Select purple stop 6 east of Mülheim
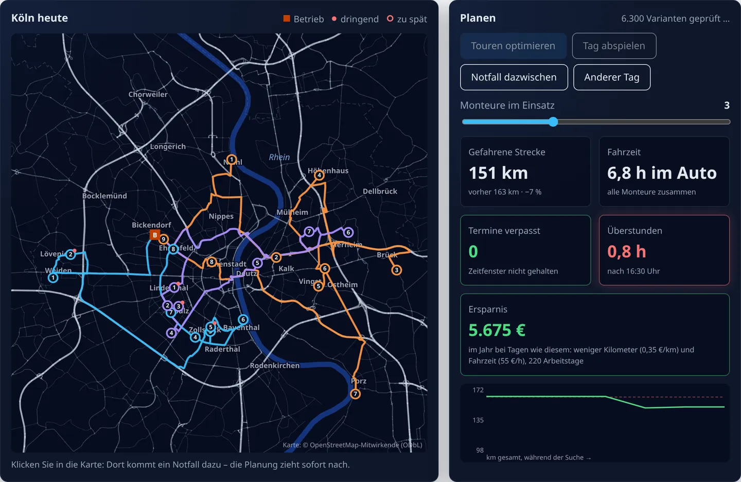Viewport: 741px width, 482px height. pos(348,232)
